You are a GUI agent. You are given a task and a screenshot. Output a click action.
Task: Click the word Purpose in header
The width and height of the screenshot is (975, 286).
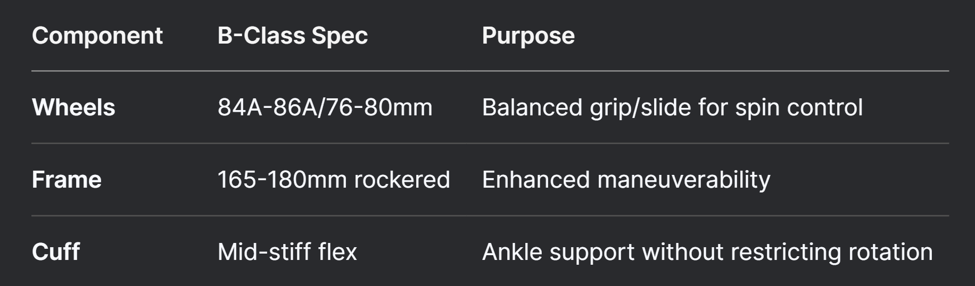coord(528,36)
